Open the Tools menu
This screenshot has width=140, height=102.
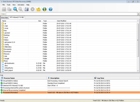(x=9, y=5)
